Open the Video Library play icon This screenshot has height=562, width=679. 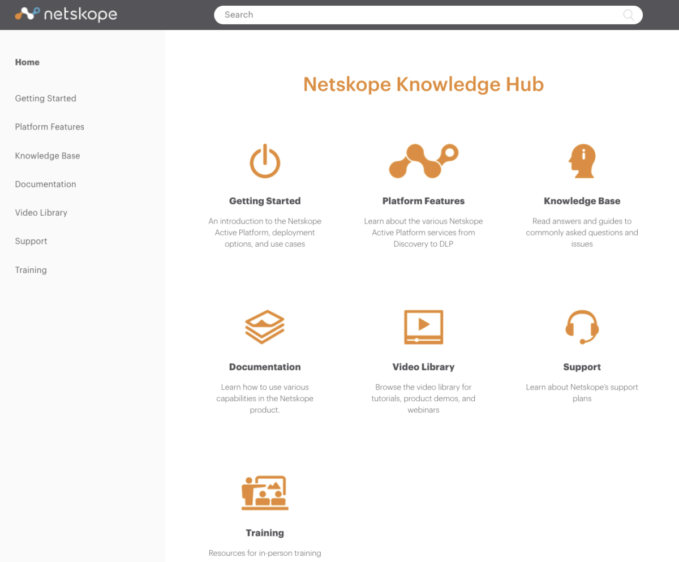pyautogui.click(x=423, y=327)
